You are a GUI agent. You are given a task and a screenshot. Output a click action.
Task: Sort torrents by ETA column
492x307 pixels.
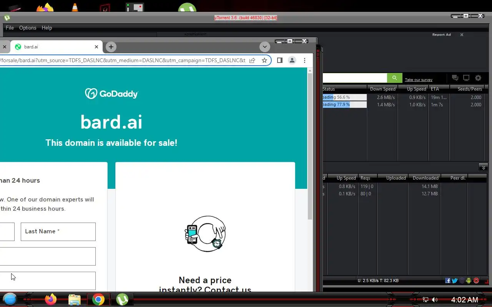coord(439,89)
